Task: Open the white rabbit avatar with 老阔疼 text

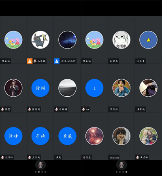Action: click(122, 40)
